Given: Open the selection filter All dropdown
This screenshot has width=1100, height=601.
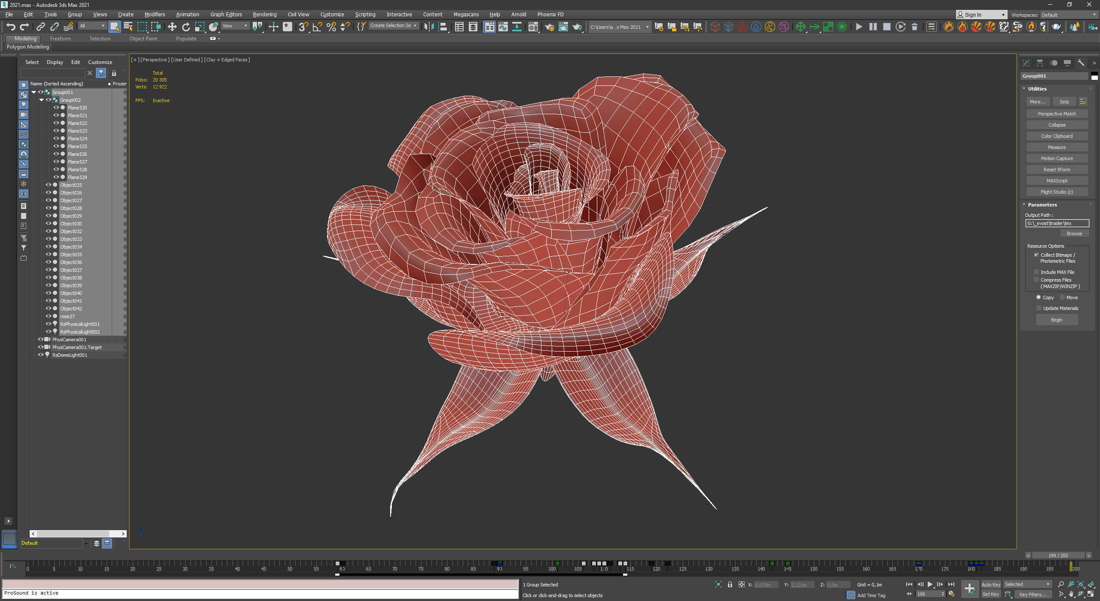Looking at the screenshot, I should pyautogui.click(x=92, y=26).
